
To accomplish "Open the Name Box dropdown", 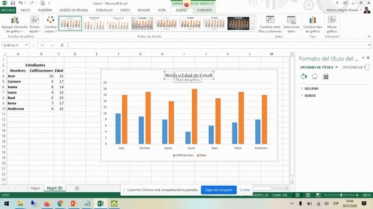I will click(26, 45).
